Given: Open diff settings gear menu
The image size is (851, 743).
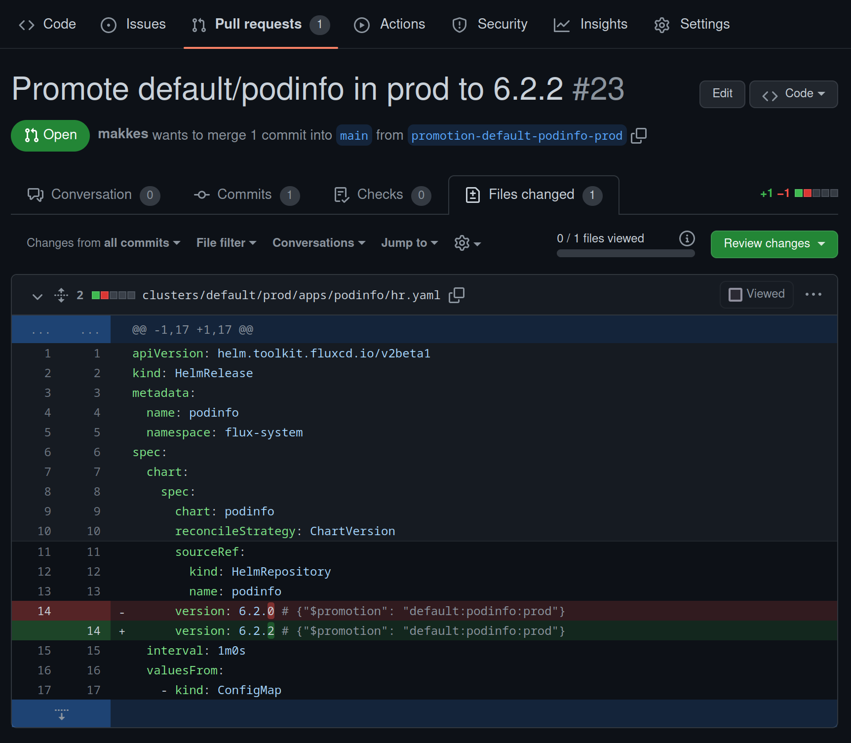Looking at the screenshot, I should [x=467, y=243].
